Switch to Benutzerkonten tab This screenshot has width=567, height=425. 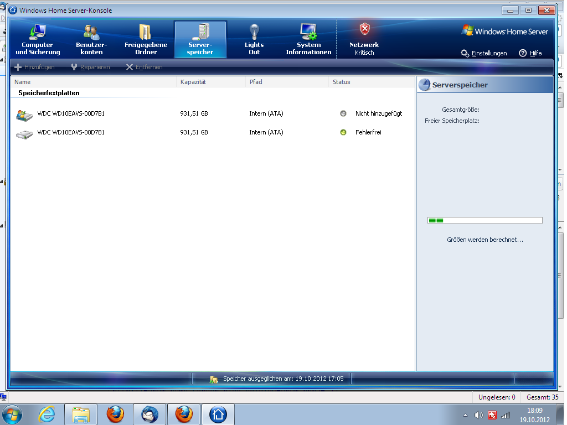(x=91, y=39)
